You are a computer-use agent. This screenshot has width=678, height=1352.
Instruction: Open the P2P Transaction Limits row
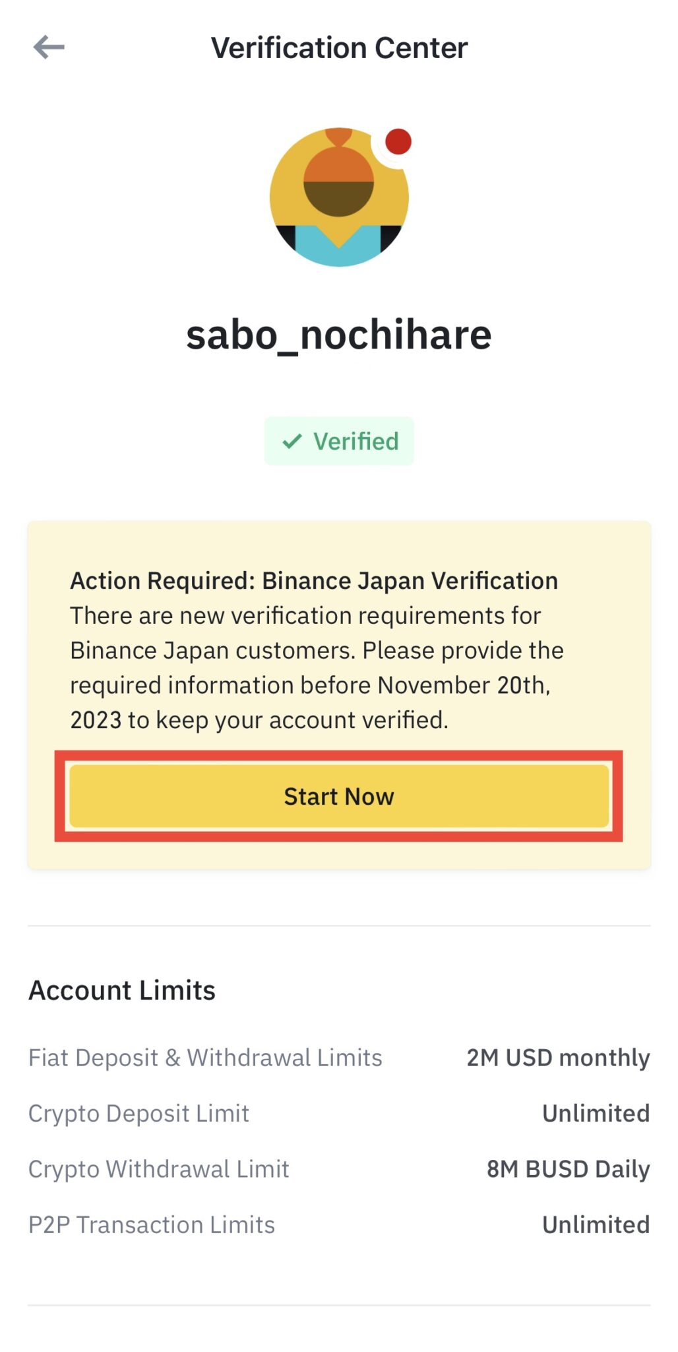(x=152, y=1225)
